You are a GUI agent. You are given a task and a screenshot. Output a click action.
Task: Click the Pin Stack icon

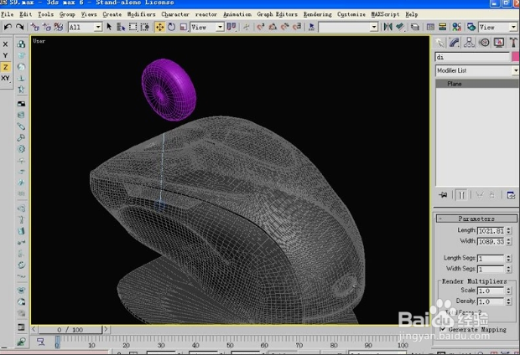pos(443,195)
